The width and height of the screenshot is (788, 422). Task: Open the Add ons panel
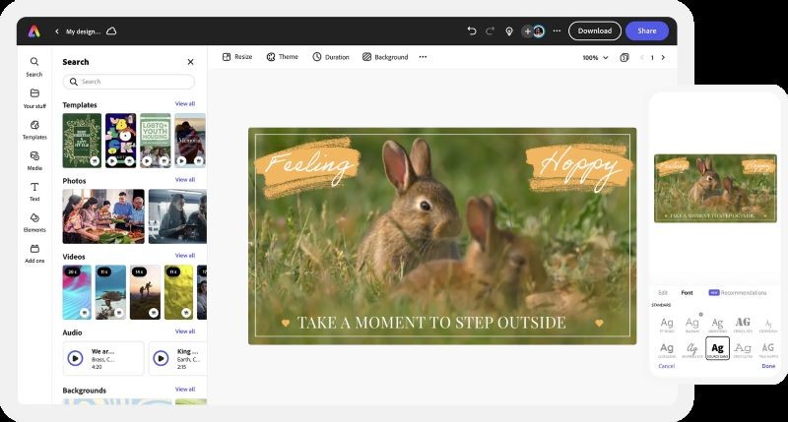click(34, 254)
